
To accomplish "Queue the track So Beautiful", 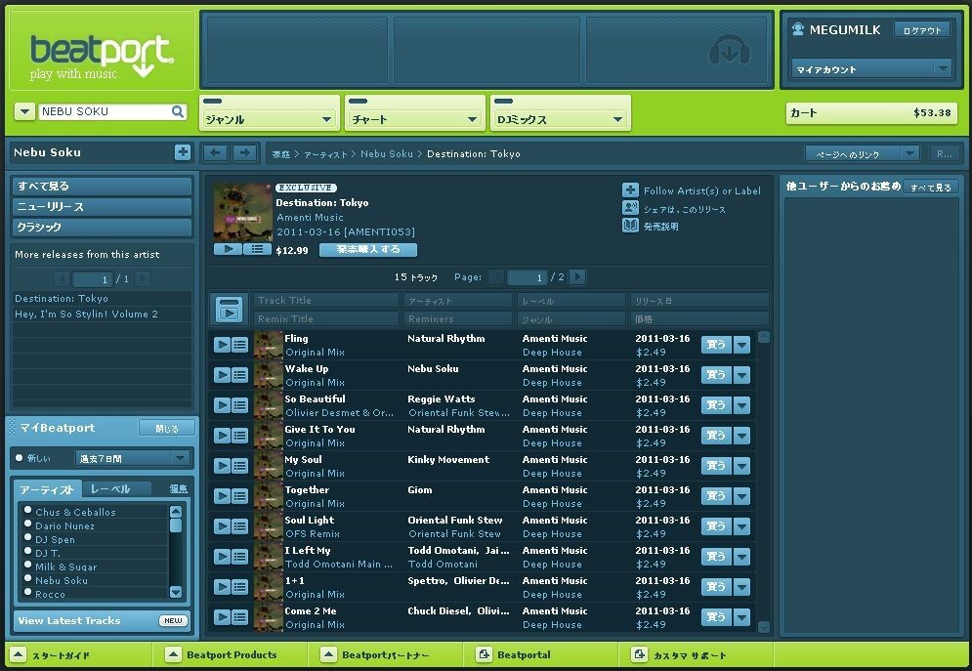I will pos(240,405).
